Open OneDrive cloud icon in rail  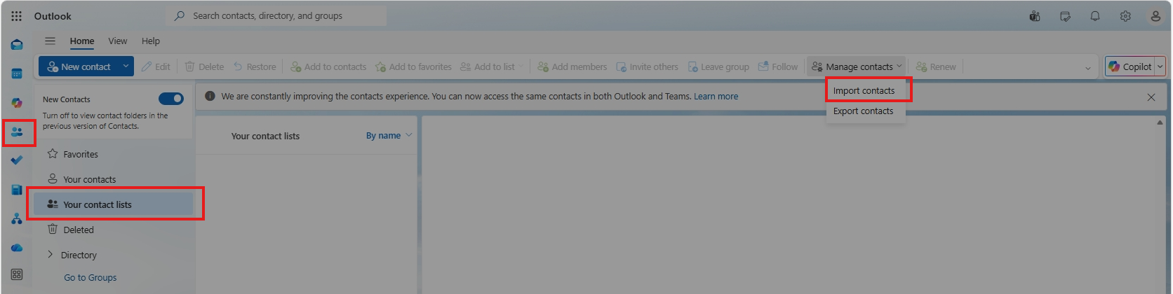click(x=17, y=248)
